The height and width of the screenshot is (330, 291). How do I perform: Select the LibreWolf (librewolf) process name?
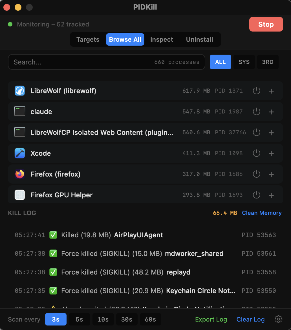(63, 91)
